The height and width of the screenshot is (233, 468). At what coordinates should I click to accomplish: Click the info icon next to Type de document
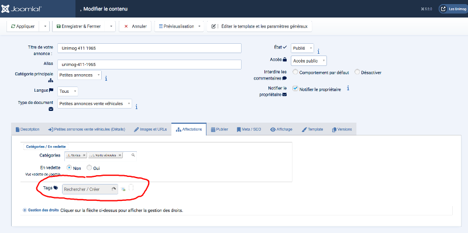tap(136, 107)
